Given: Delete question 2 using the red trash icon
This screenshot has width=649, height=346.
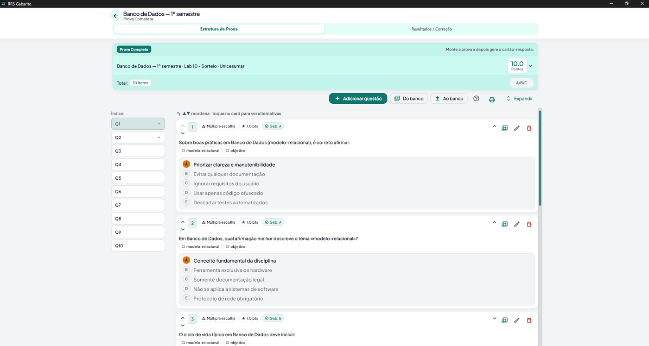Looking at the screenshot, I should [529, 224].
